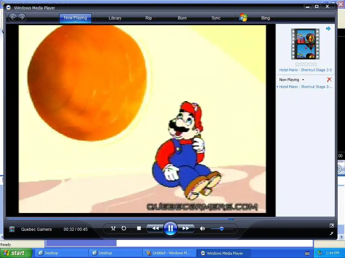Click the Windows Media Player title bar icon

click(x=8, y=8)
